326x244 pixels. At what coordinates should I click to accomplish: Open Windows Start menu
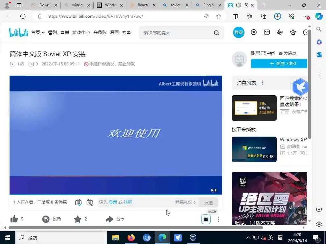coord(8,238)
